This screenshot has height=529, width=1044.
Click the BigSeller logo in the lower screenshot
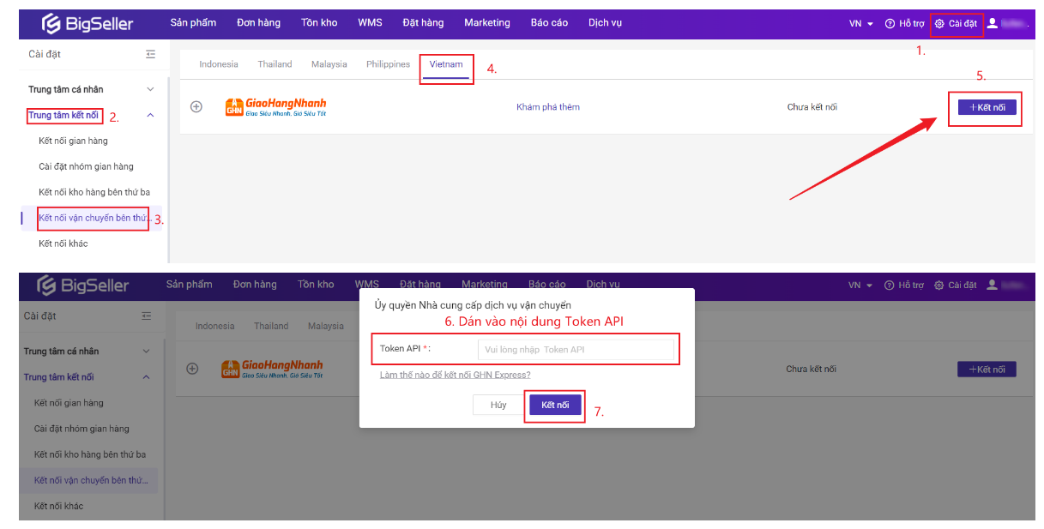pos(83,286)
